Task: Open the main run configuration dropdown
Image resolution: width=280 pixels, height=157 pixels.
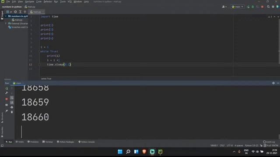Action: point(237,7)
